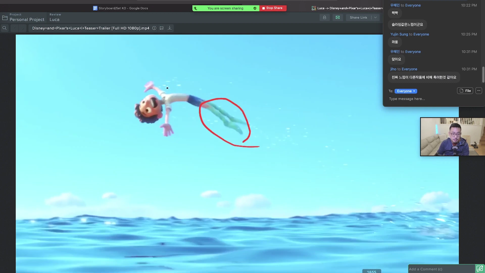Download the Luca teaser trailer file
The image size is (485, 273).
tap(170, 28)
